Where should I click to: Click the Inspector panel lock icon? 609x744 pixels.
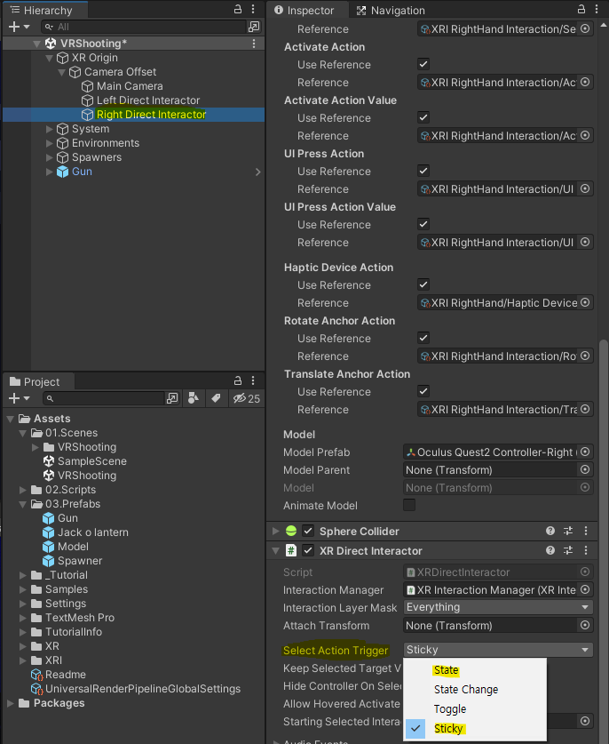pos(581,10)
